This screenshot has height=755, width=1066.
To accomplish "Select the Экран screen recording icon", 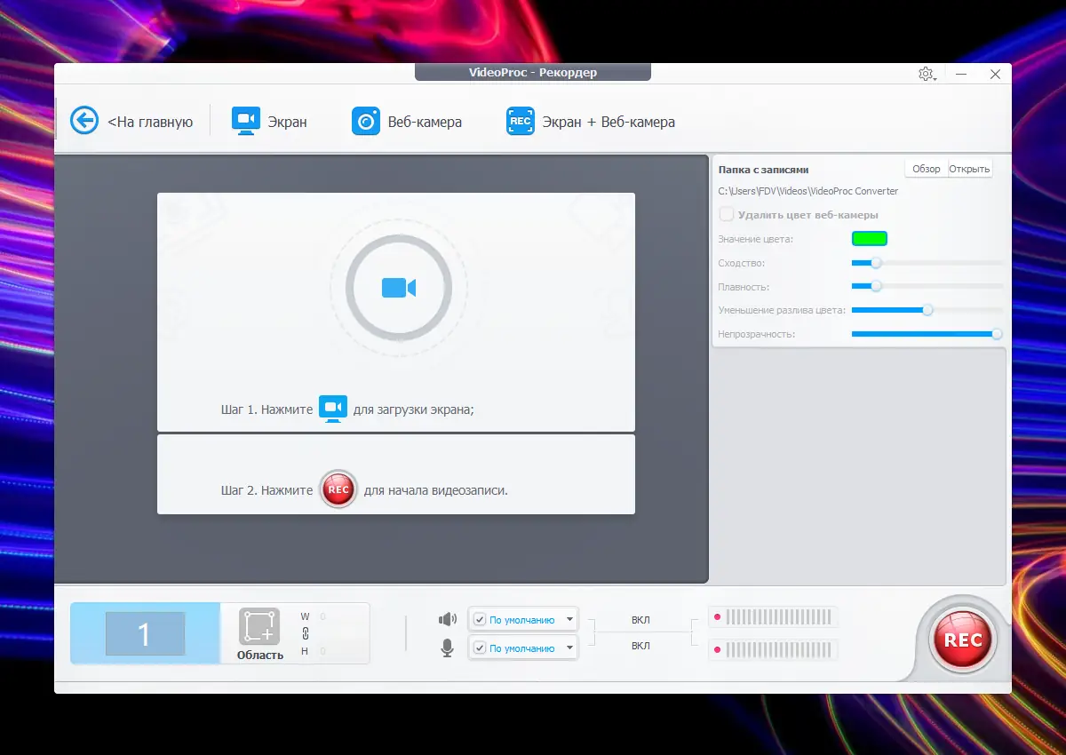I will tap(244, 121).
